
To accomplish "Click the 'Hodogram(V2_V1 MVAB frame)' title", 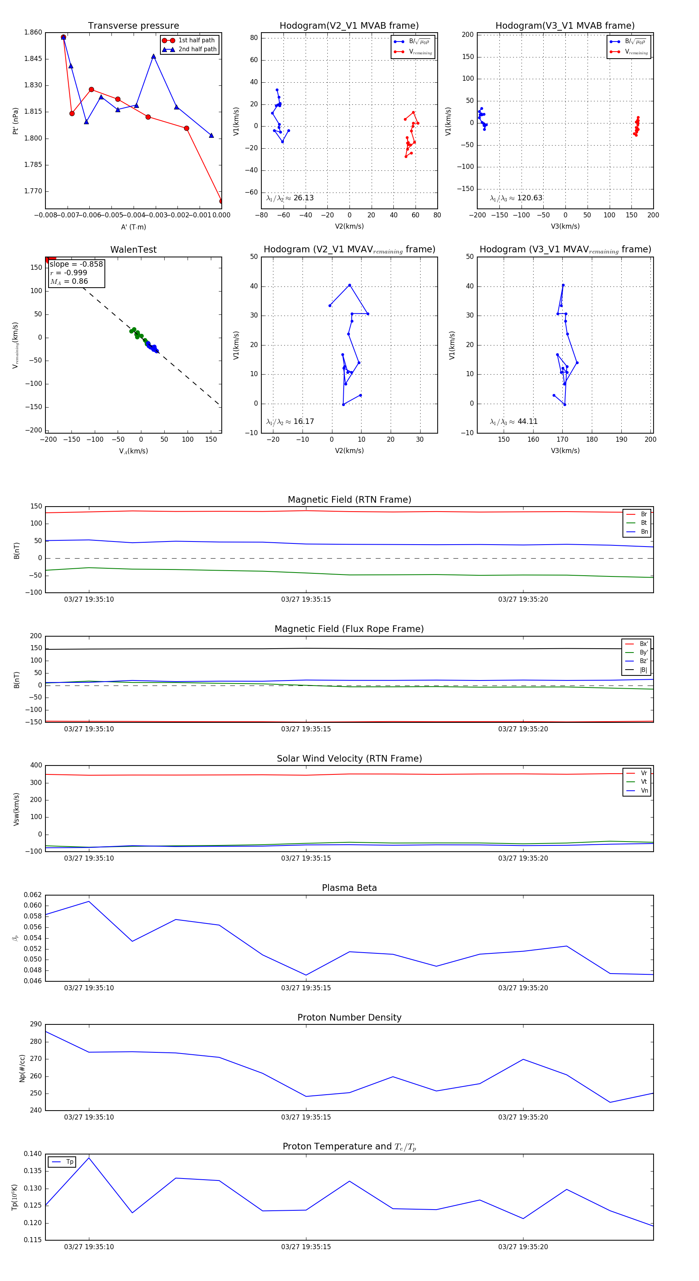I will tap(349, 26).
